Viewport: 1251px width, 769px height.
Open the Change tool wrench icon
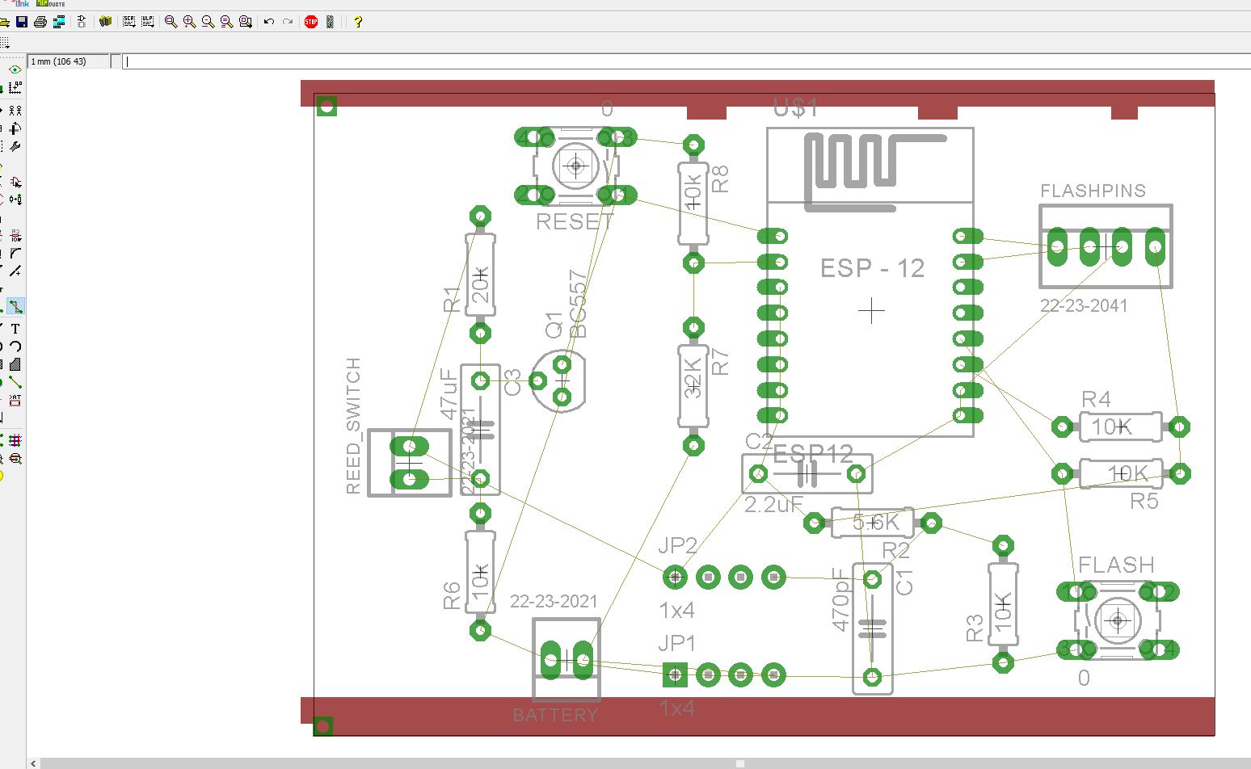pos(14,146)
